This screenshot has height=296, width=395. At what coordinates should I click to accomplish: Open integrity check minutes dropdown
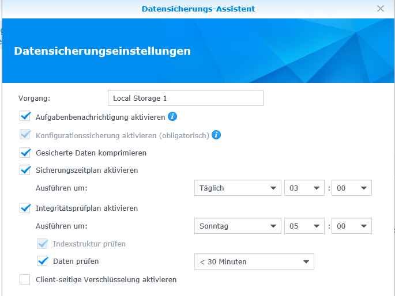coord(352,226)
